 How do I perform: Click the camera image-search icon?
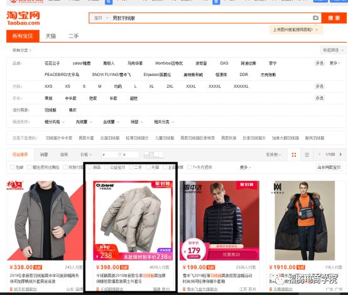pyautogui.click(x=315, y=18)
